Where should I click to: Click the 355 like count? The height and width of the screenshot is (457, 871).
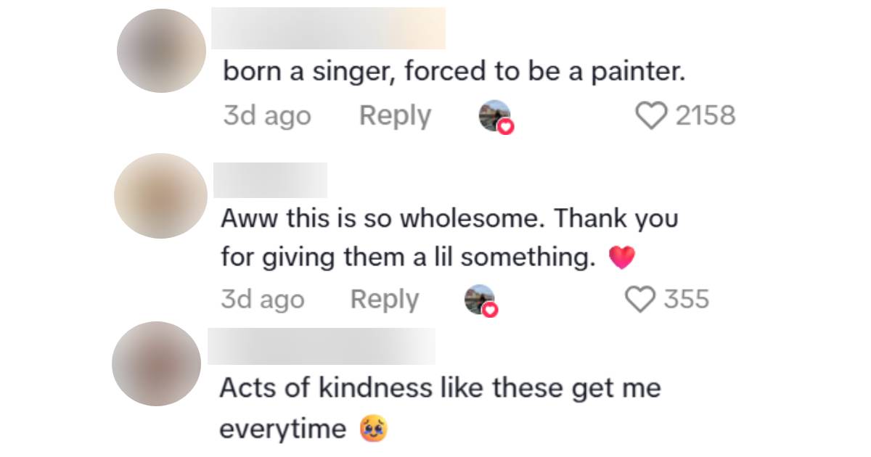pos(686,300)
